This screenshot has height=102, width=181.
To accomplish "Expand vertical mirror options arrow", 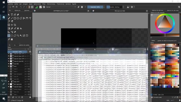I will (x=134, y=7).
